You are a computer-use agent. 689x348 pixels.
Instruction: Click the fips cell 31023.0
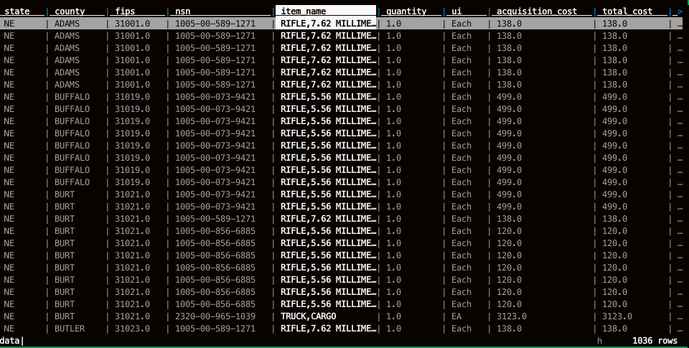[x=132, y=329]
